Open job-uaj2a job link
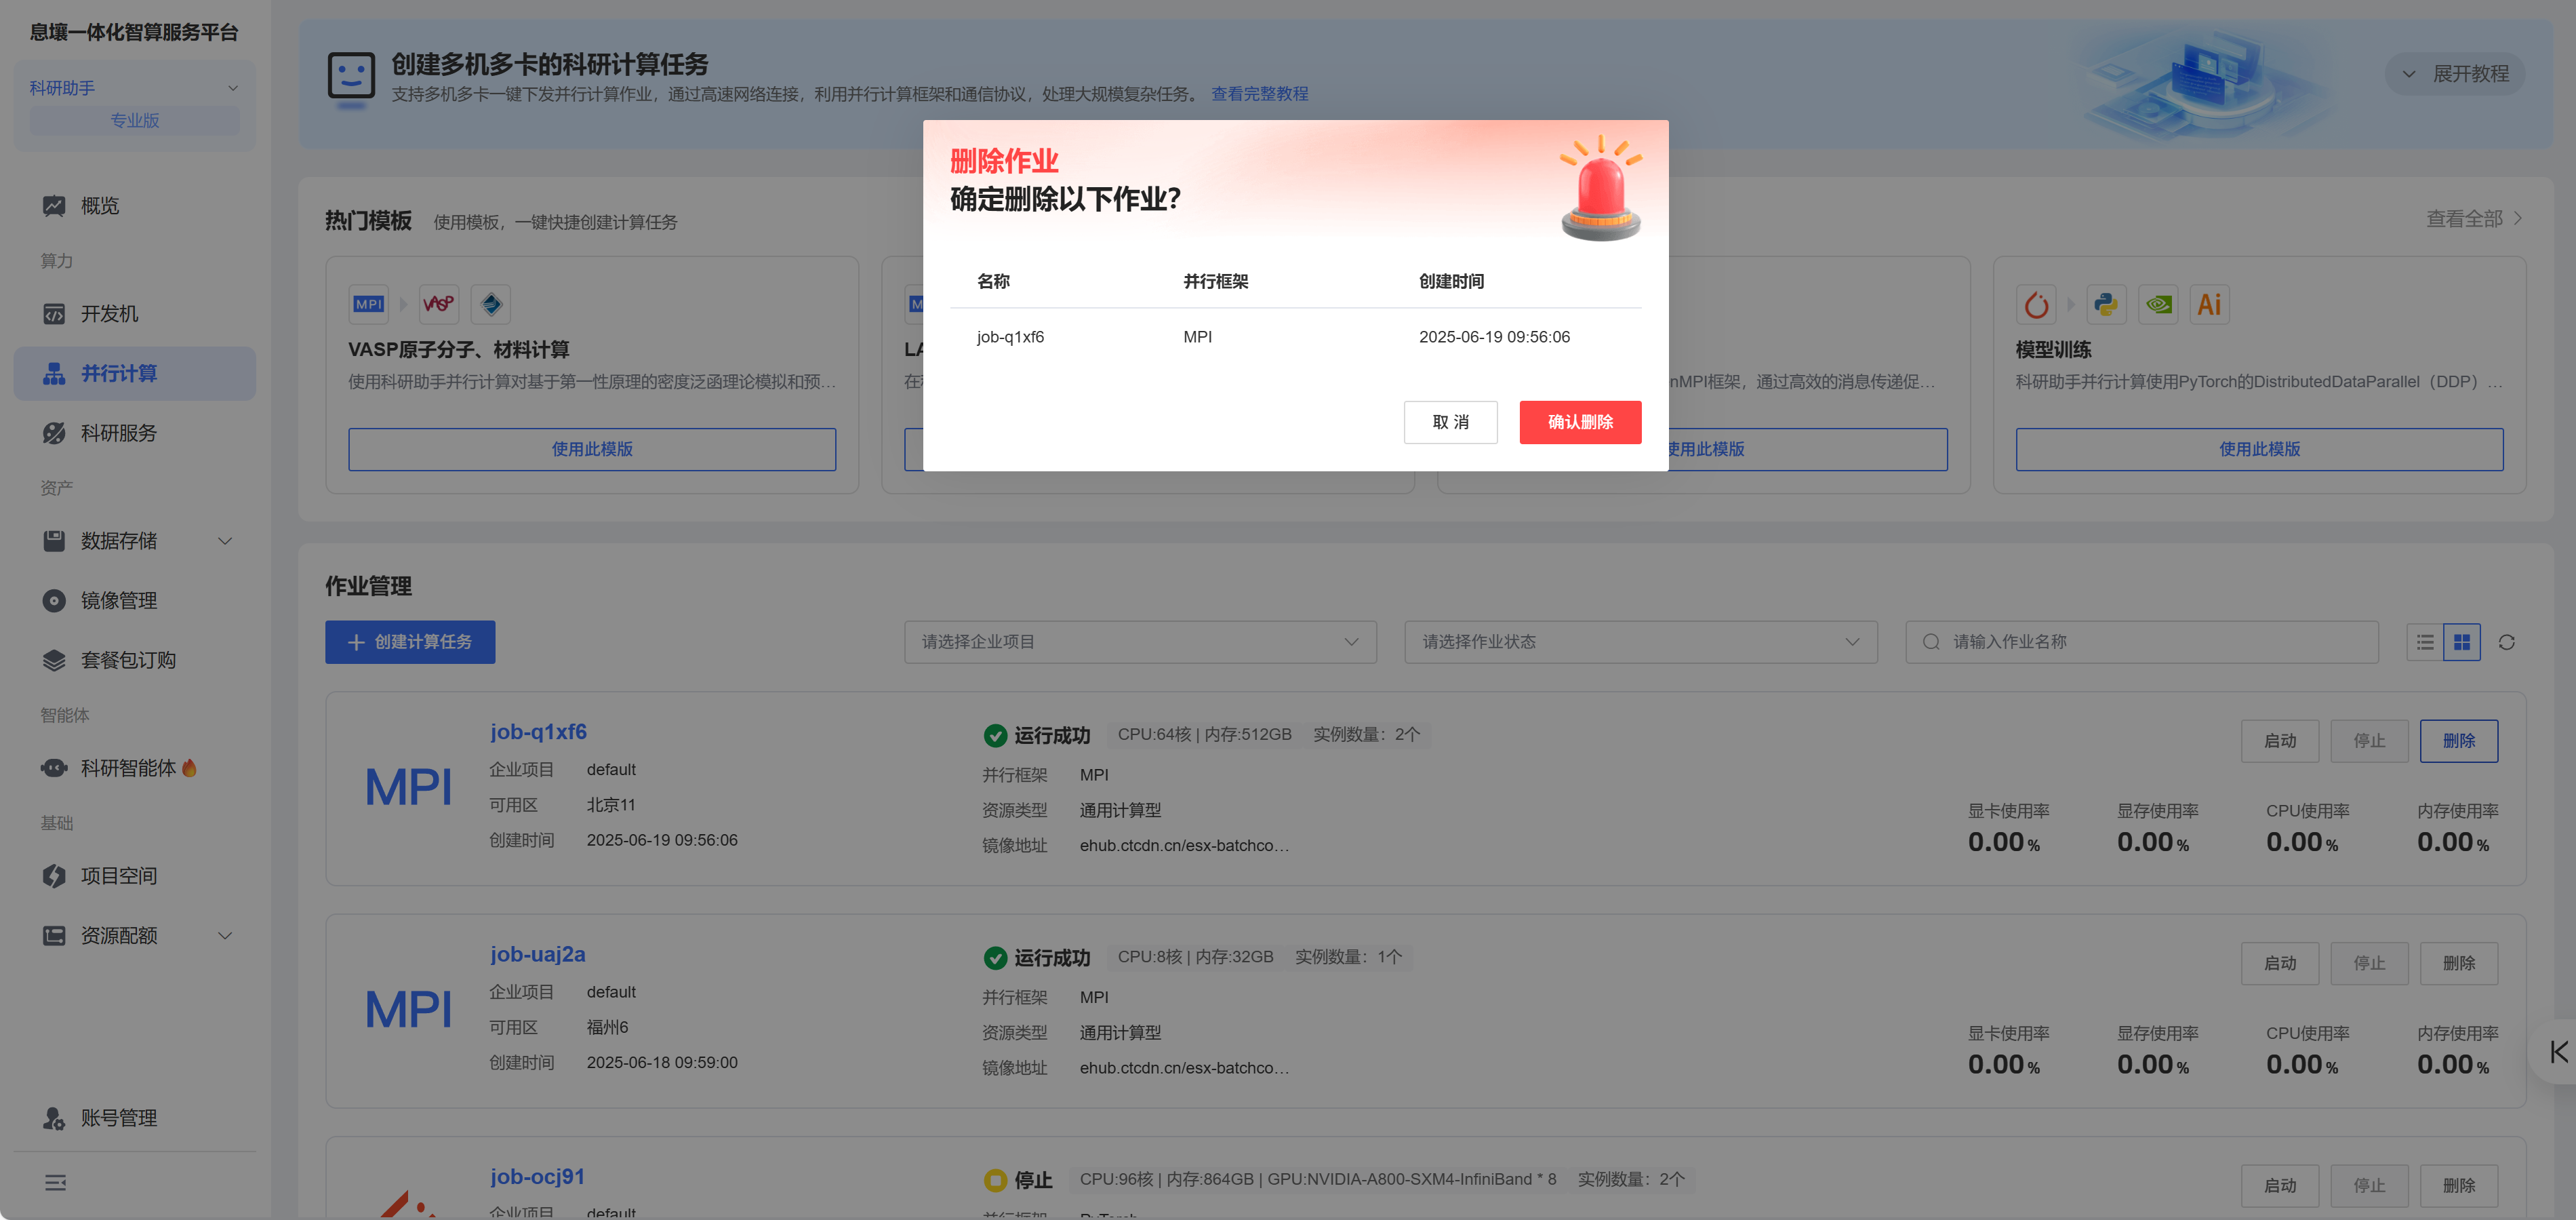This screenshot has width=2576, height=1220. (537, 954)
